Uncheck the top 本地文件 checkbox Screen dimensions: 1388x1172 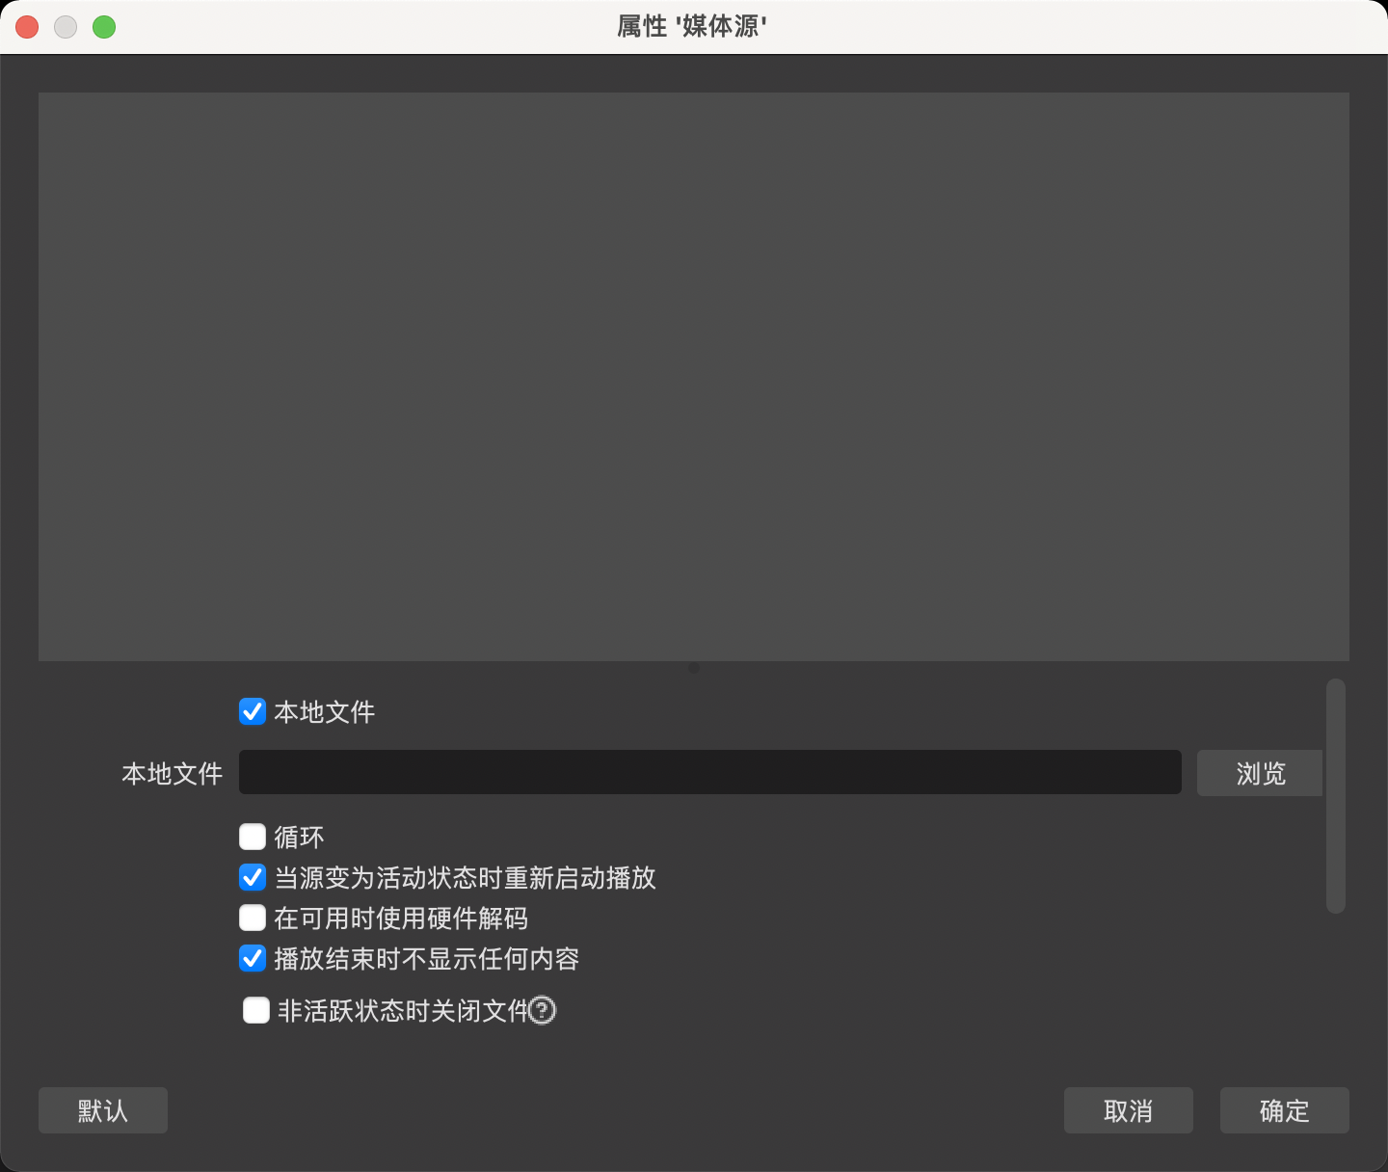coord(253,711)
